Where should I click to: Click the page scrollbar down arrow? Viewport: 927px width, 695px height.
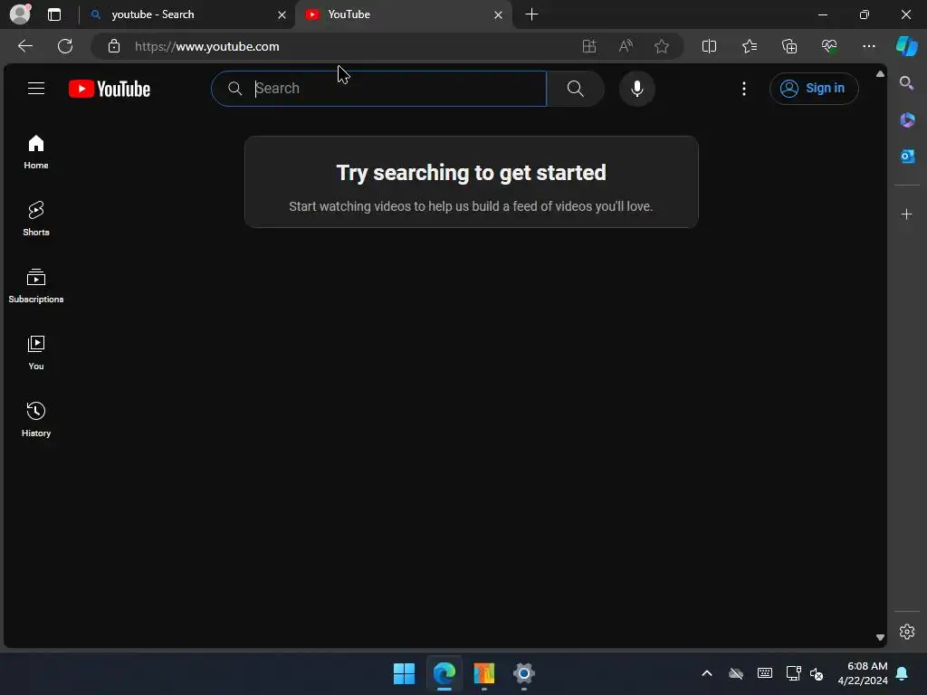(x=880, y=638)
